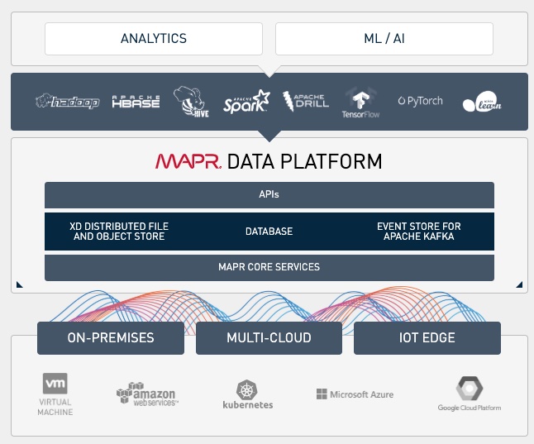Open the Amazon Web Services logo

(147, 394)
